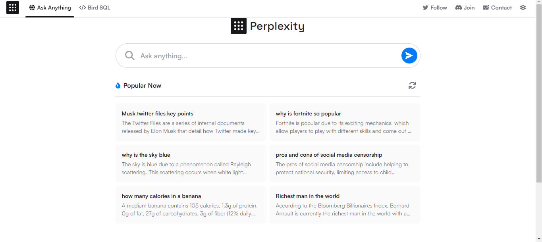Click the Twitter bird Follow icon

[x=425, y=8]
